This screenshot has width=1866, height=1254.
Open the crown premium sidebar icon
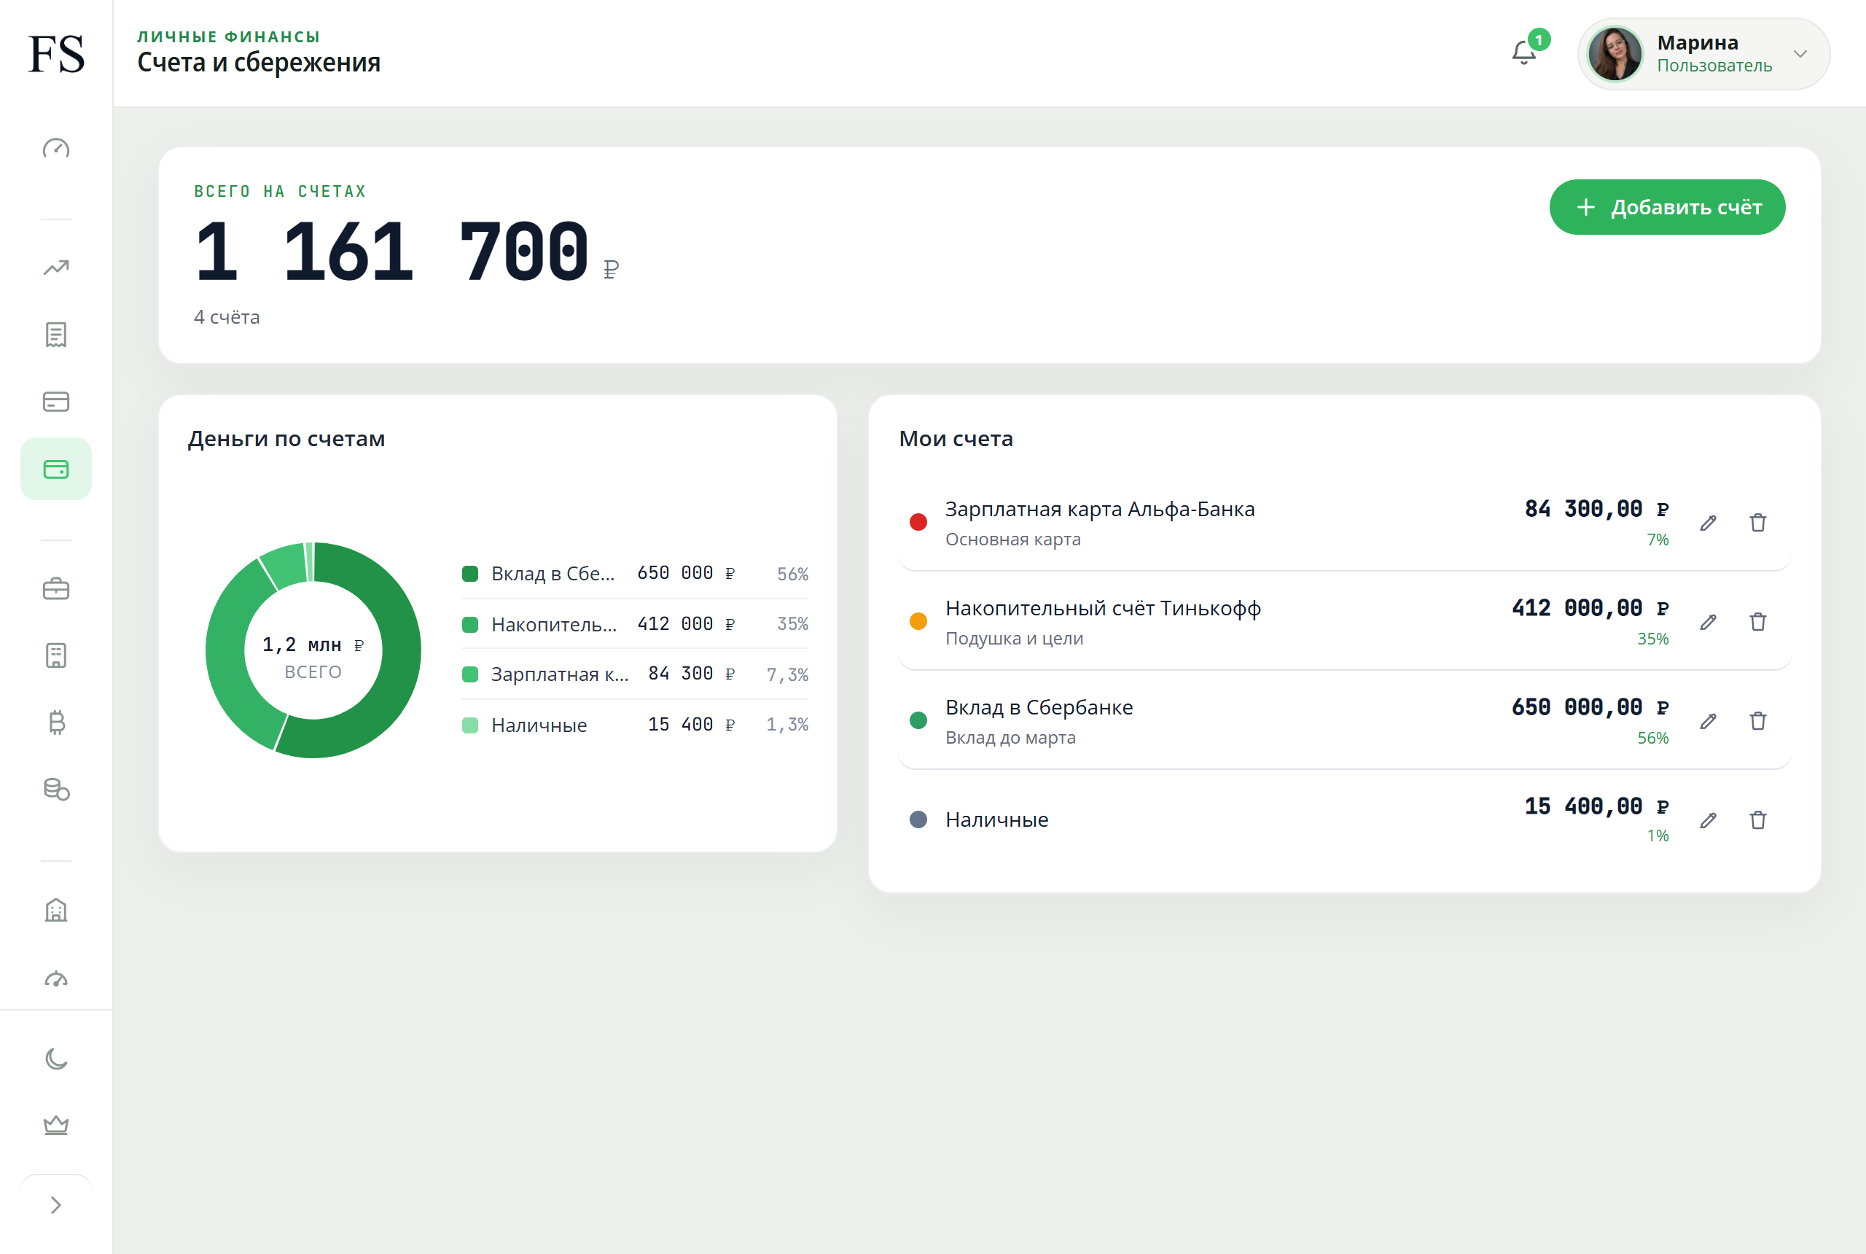pos(56,1125)
